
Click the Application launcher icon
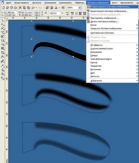56,8
